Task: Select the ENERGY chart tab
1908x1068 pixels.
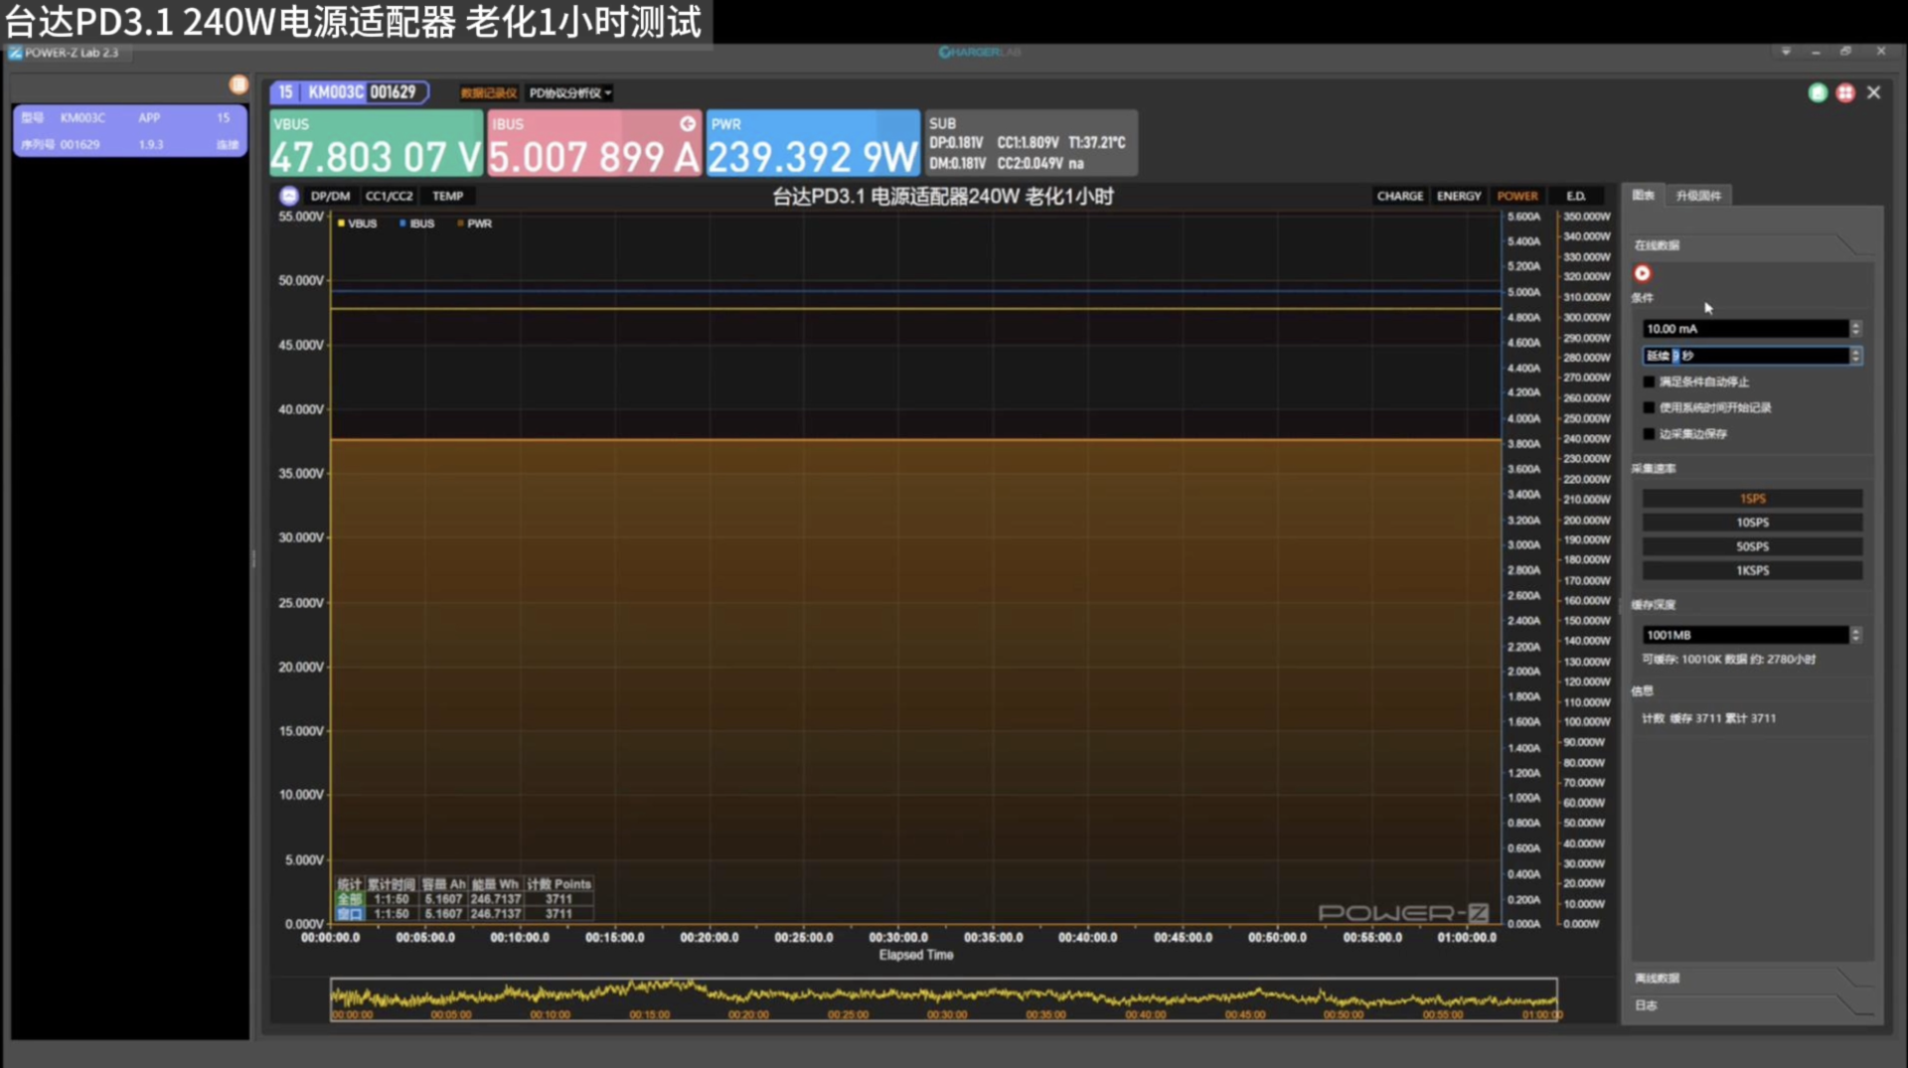Action: [x=1458, y=196]
